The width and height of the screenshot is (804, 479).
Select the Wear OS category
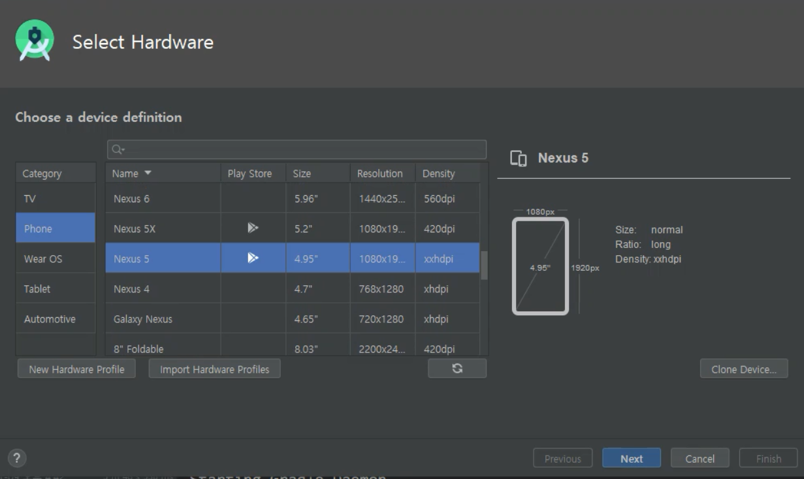click(56, 258)
